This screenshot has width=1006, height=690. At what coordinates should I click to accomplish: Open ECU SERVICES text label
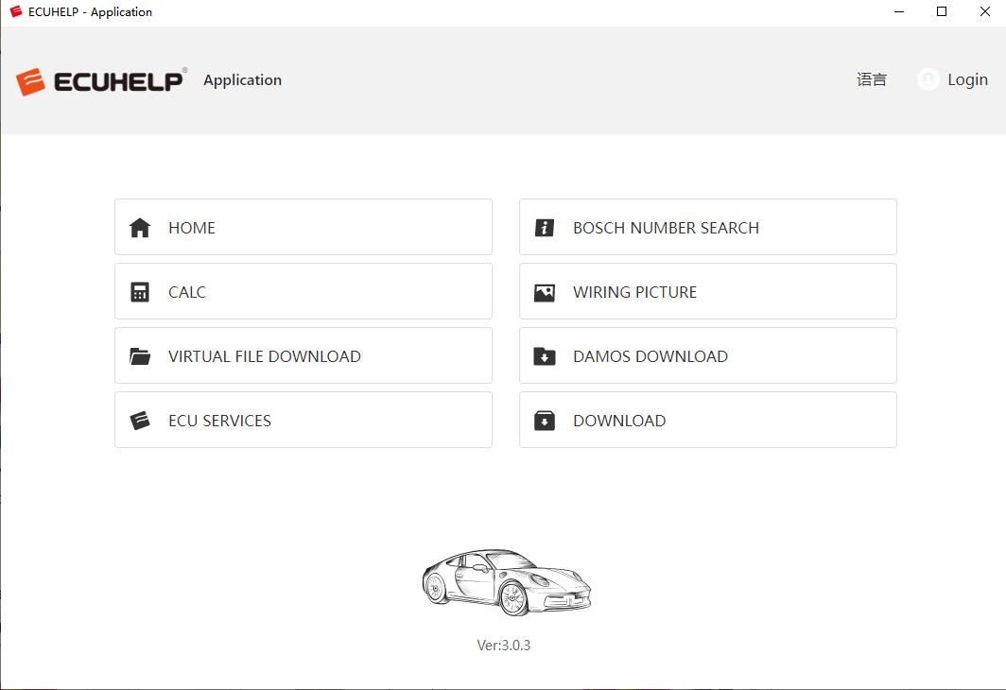click(219, 421)
